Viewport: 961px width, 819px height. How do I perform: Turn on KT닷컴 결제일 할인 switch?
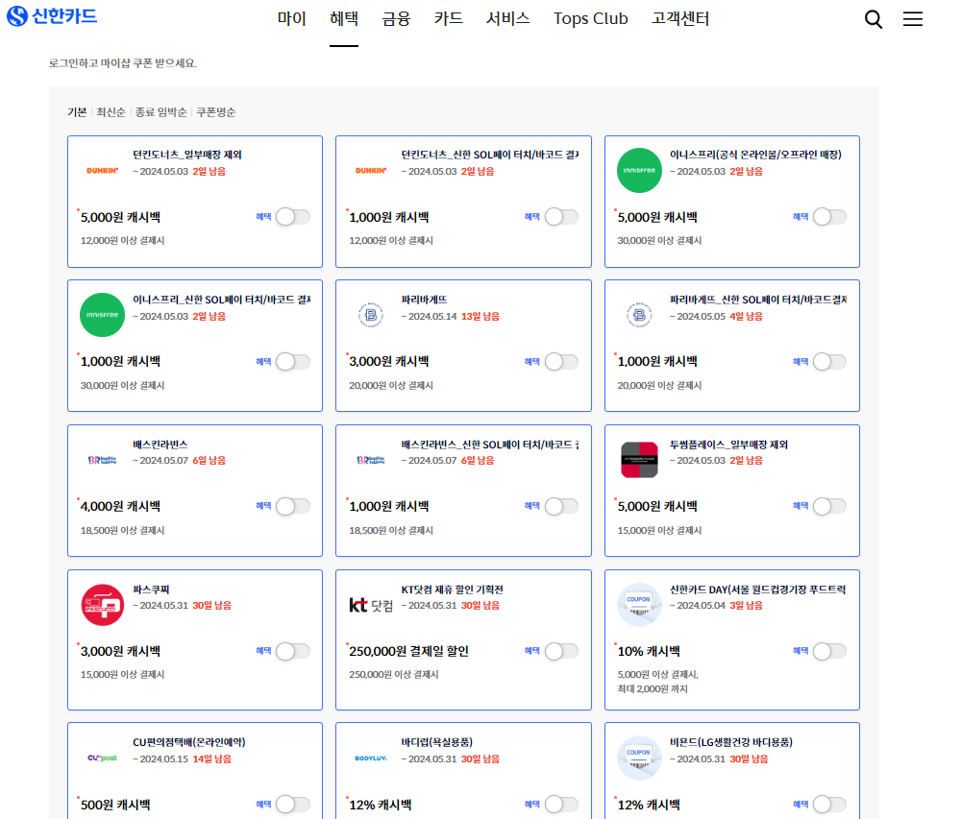click(561, 651)
